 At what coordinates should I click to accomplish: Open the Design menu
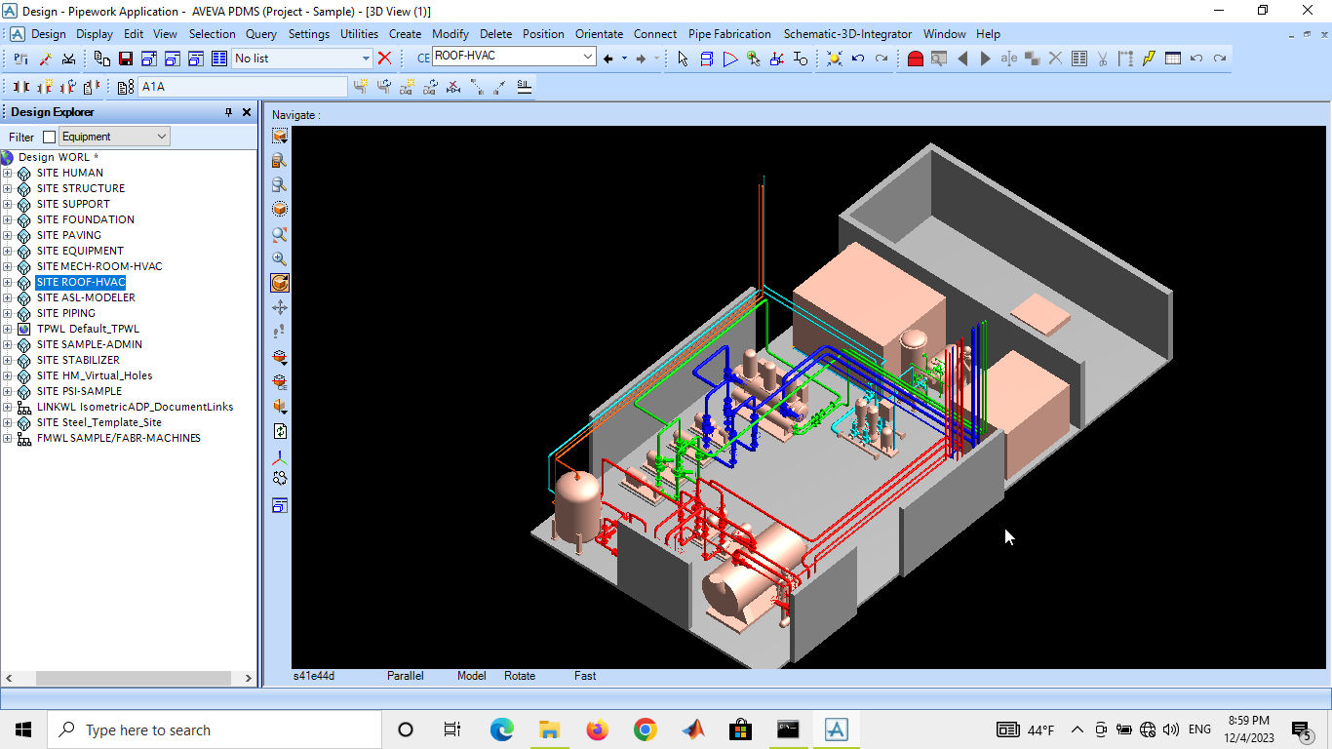click(x=49, y=34)
